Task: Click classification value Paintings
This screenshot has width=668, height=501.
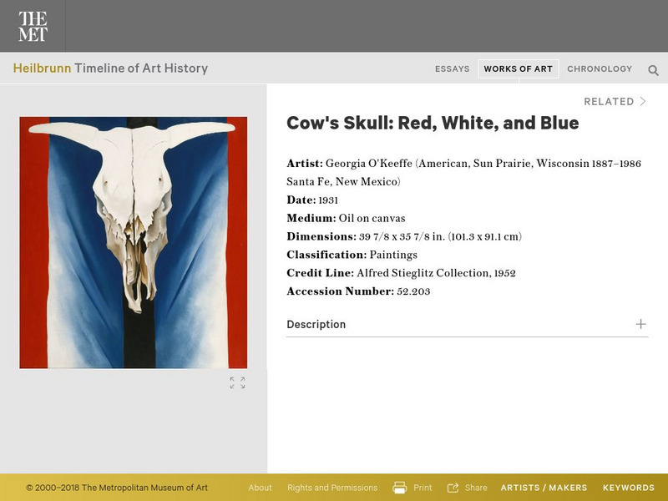Action: tap(393, 255)
